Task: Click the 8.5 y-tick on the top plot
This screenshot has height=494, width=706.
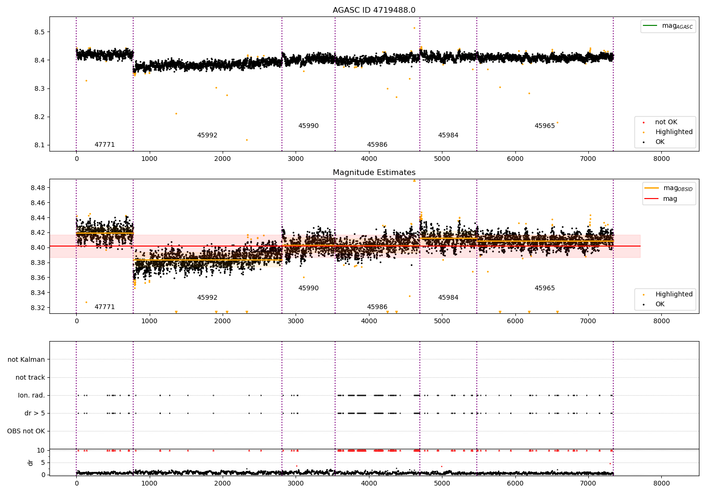Action: pos(40,32)
